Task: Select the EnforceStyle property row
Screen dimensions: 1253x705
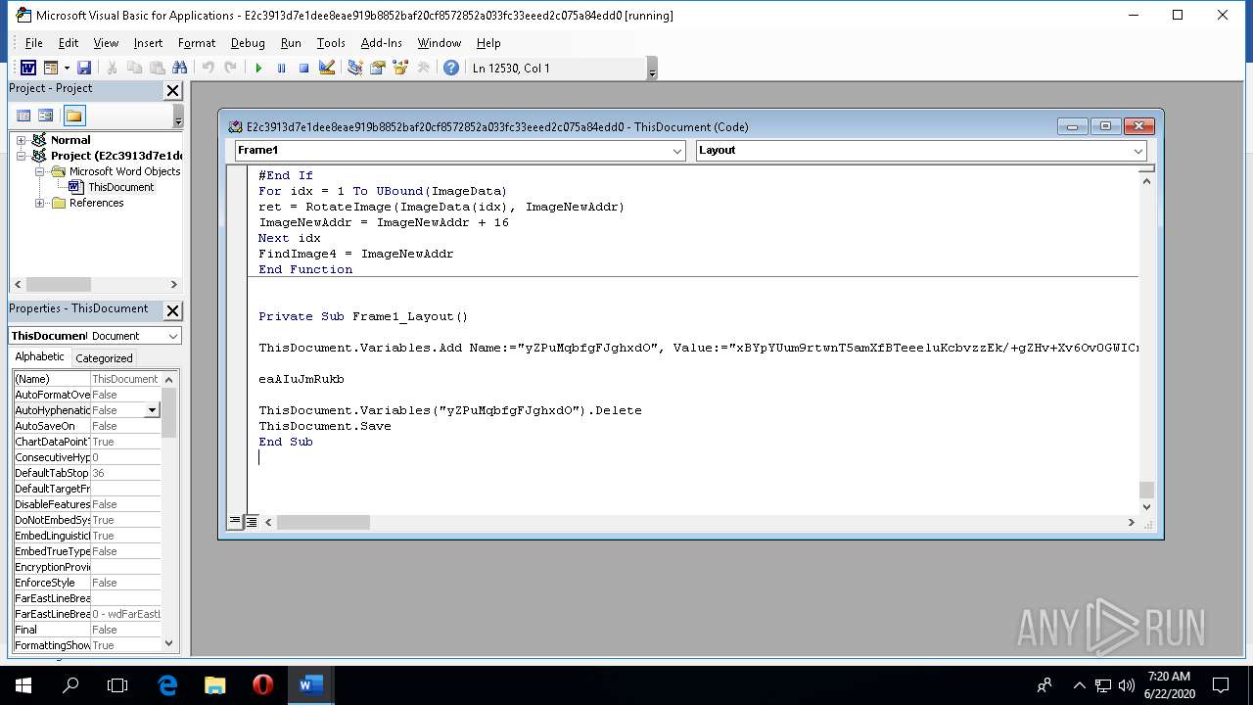Action: click(x=86, y=583)
